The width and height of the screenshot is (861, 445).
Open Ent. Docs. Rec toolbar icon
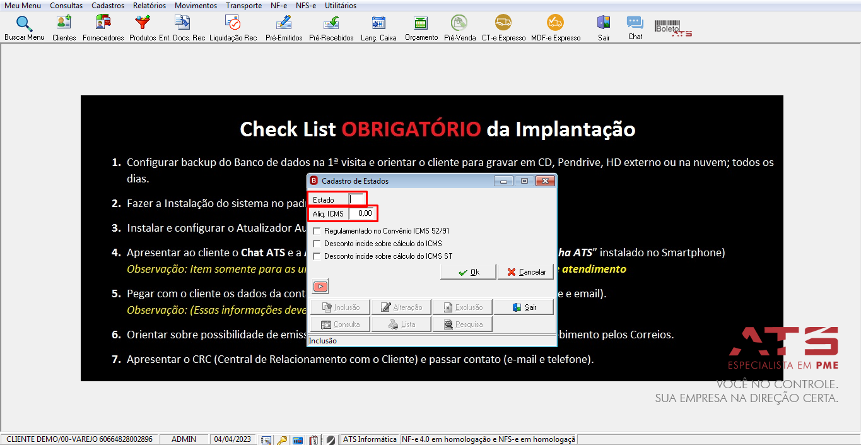click(182, 28)
